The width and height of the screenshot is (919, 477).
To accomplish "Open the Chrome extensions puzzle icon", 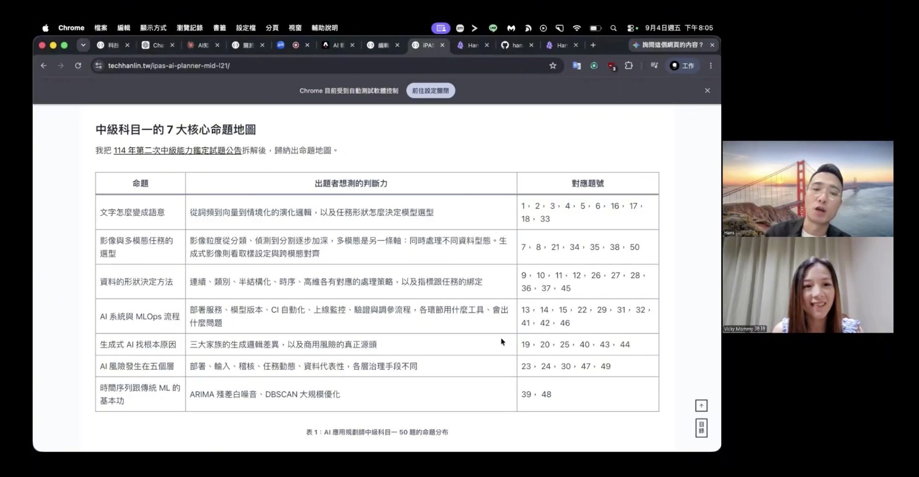I will point(629,66).
